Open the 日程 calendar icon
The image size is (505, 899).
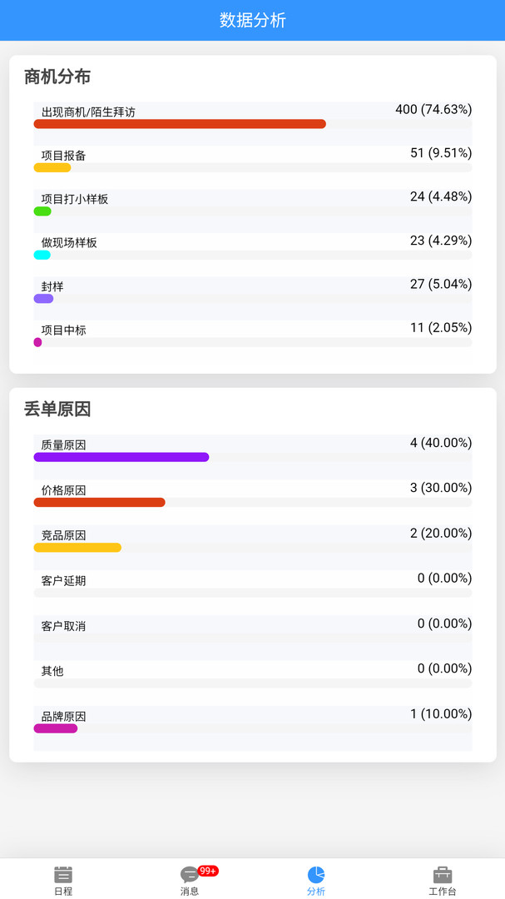(x=63, y=874)
